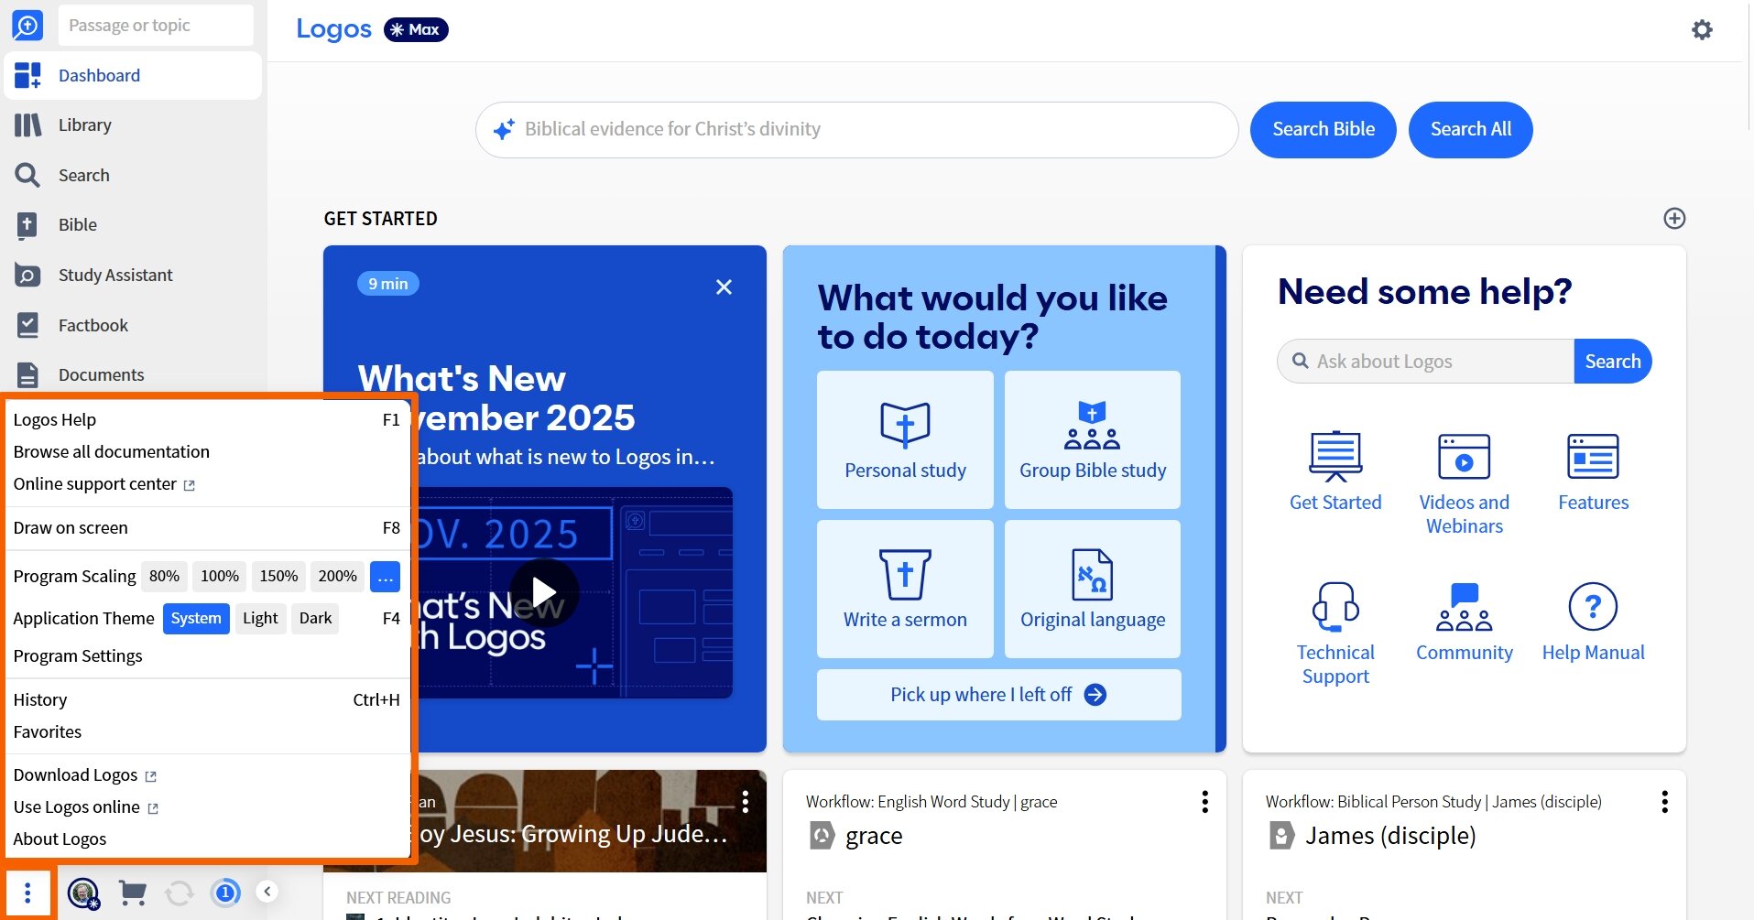This screenshot has width=1754, height=920.
Task: Open Program Settings from the menu
Action: (78, 656)
